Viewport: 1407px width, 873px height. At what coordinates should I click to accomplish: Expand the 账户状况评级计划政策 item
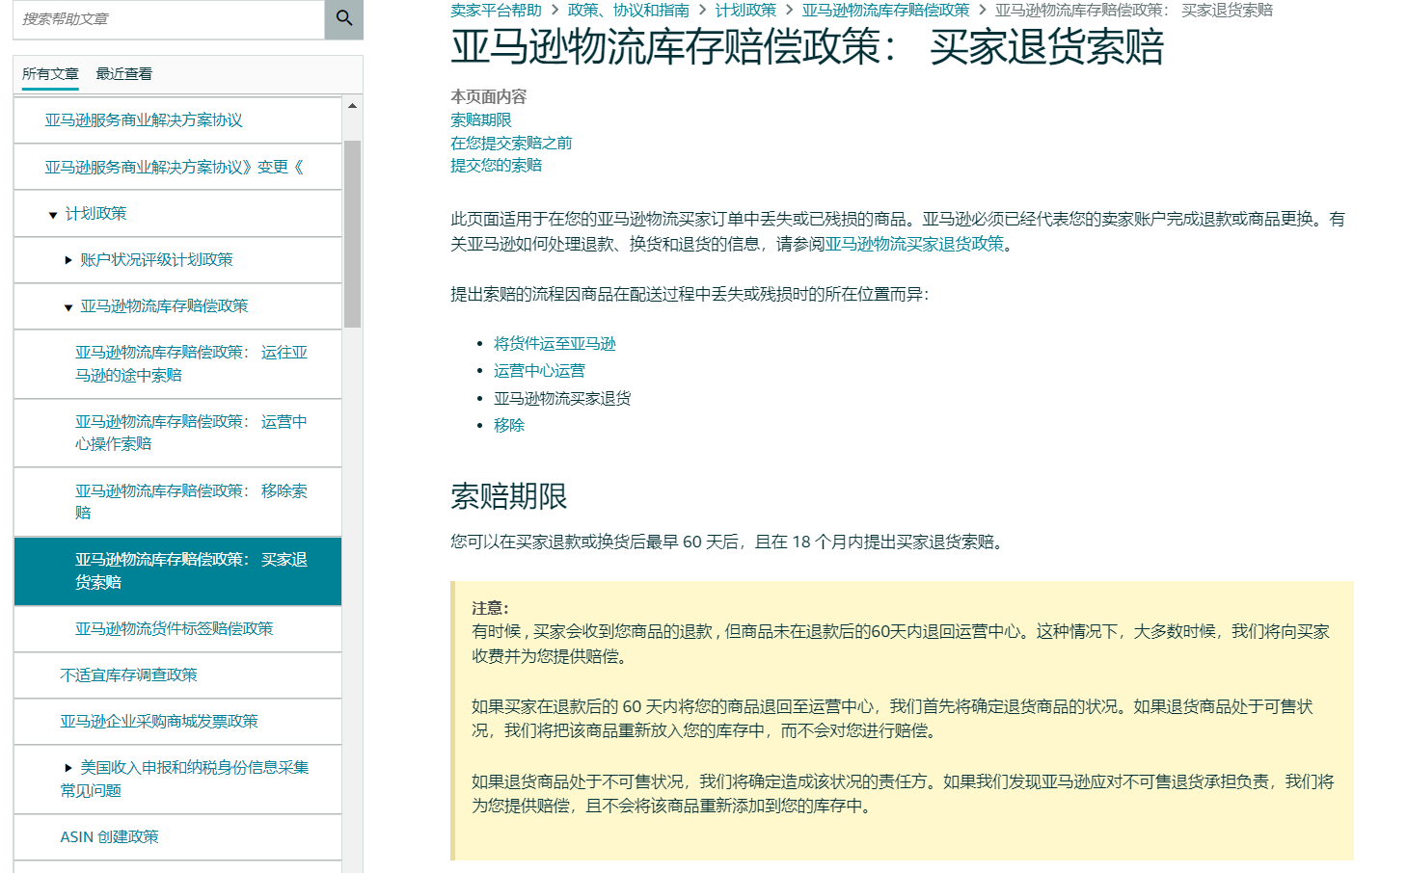67,259
